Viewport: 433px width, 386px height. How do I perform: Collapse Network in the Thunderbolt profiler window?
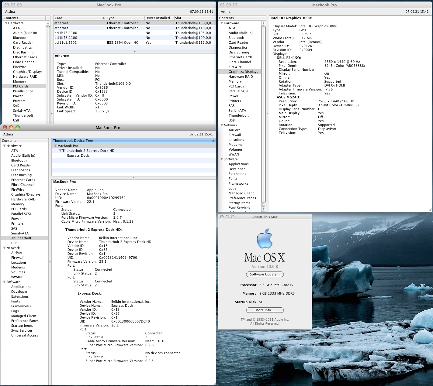[x=4, y=248]
